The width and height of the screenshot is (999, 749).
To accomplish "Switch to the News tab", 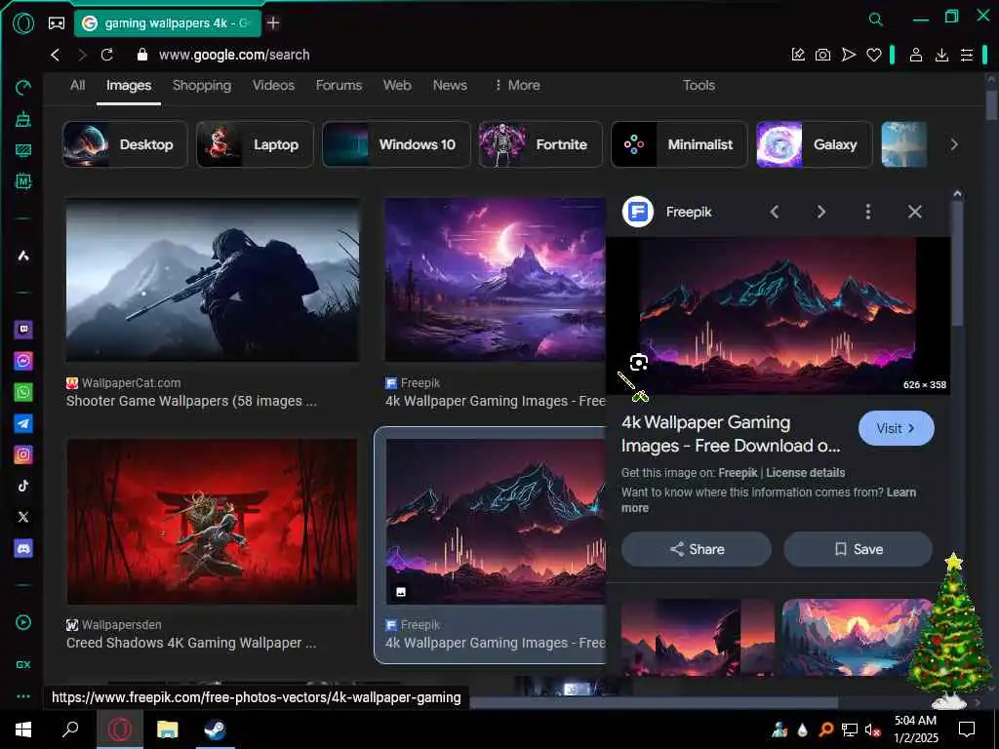I will coord(450,86).
